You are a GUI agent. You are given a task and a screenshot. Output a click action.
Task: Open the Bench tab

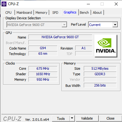point(84,13)
